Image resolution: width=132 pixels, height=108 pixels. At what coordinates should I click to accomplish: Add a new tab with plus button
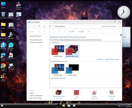(x=55, y=22)
